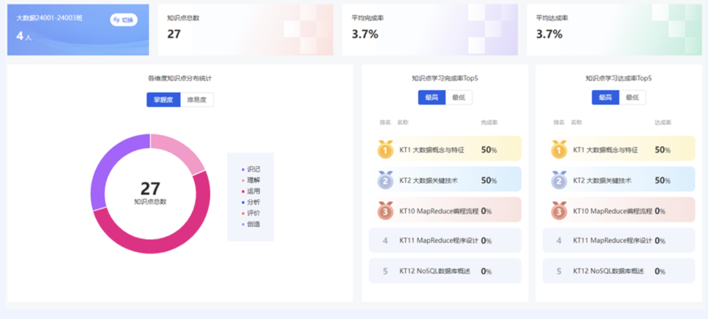Click the silver medal icon in the achievement rate list
Image resolution: width=708 pixels, height=319 pixels.
tap(559, 180)
